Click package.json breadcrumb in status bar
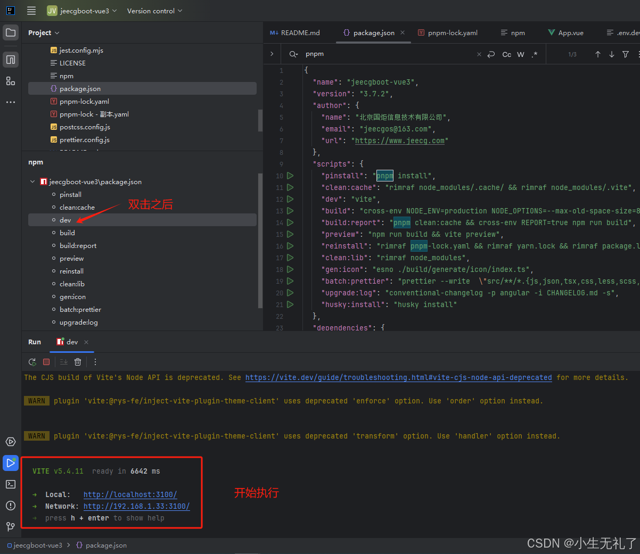The height and width of the screenshot is (554, 640). [x=102, y=545]
